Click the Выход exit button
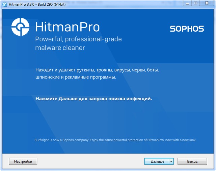 (192, 161)
